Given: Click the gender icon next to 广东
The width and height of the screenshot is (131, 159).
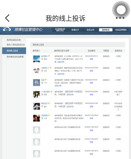Looking at the screenshot, I should click(x=42, y=83).
